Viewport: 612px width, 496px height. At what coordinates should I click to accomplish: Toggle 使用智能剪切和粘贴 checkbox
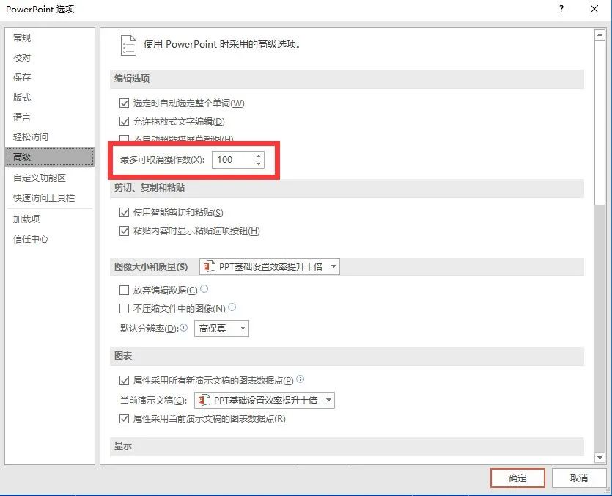point(125,212)
